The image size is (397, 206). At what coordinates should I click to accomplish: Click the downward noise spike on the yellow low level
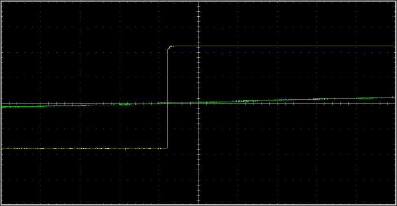click(127, 150)
